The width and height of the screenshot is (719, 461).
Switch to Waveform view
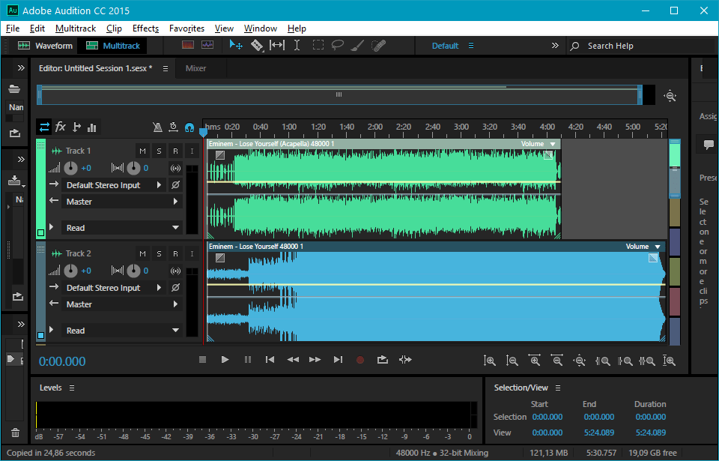(x=45, y=46)
